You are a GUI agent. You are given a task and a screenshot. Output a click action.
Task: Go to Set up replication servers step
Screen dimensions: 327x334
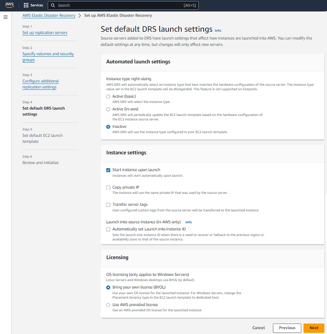tap(45, 33)
